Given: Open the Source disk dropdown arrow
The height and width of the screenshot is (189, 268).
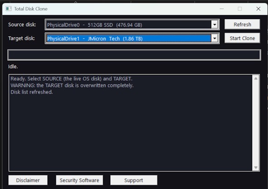Looking at the screenshot, I should click(x=214, y=24).
